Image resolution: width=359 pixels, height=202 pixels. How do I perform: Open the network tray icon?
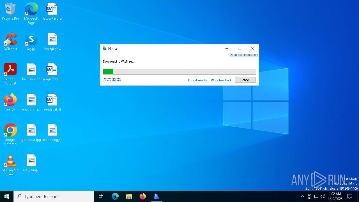coord(316,196)
